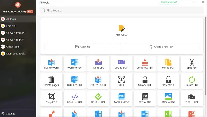The width and height of the screenshot is (207, 117).
Task: Open the PDF Editor icon
Action: 122,28
